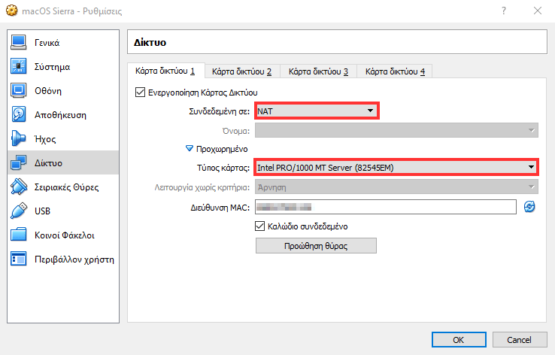Screen dimensions: 555x355
Task: Uncheck the Καλώδιο συνδεδεμένο checkbox
Action: click(x=261, y=226)
